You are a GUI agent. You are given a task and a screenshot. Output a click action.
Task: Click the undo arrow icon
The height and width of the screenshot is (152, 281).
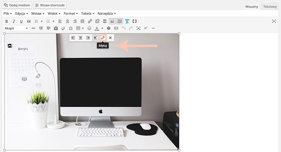click(124, 29)
